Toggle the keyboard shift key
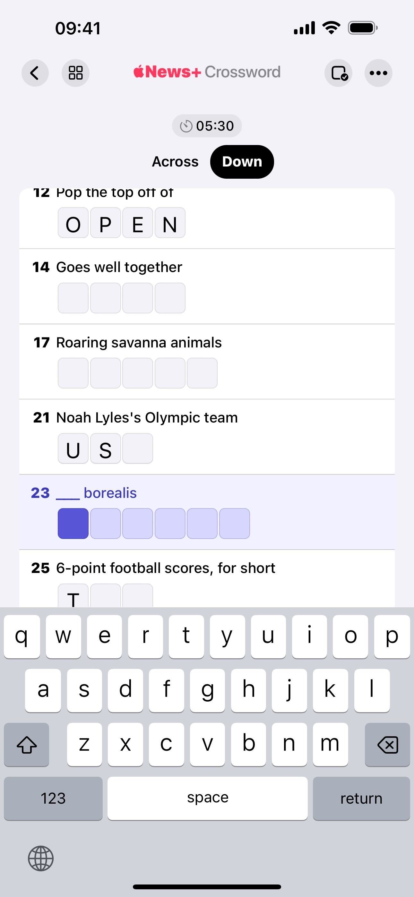The image size is (414, 897). coord(27,745)
